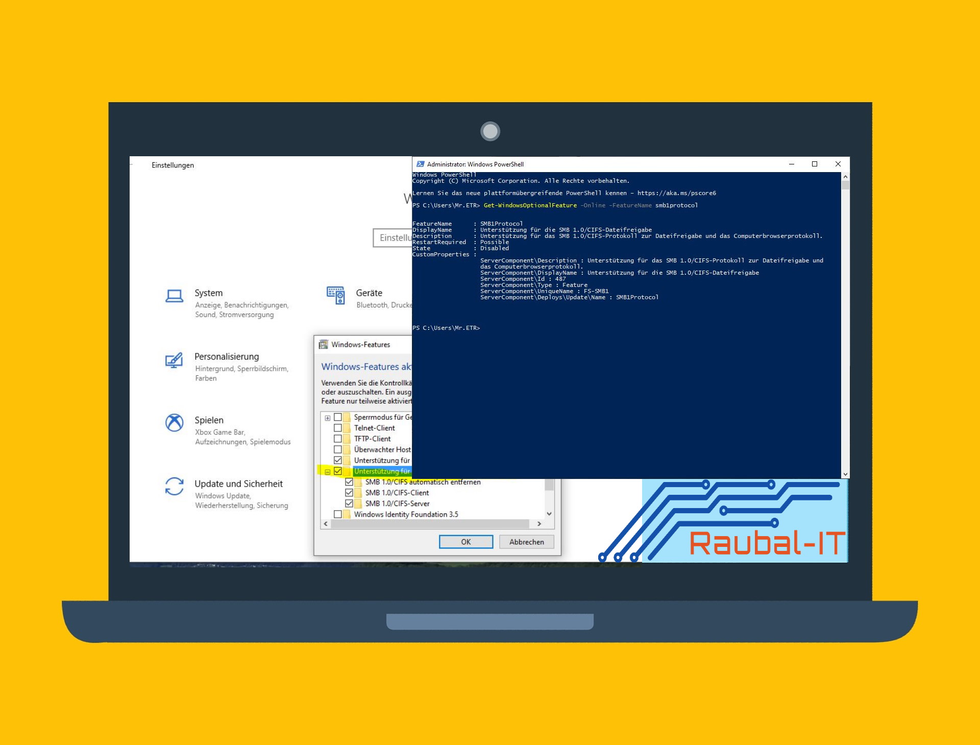The width and height of the screenshot is (980, 745).
Task: Select Windows Identity Foundation 3.5 label
Action: coord(406,514)
